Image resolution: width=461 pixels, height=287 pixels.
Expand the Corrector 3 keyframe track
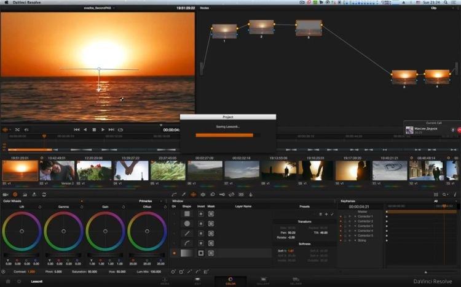[355, 226]
